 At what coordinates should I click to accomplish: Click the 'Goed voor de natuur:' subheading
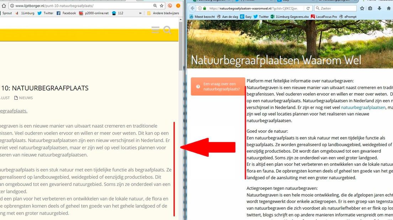(267, 131)
